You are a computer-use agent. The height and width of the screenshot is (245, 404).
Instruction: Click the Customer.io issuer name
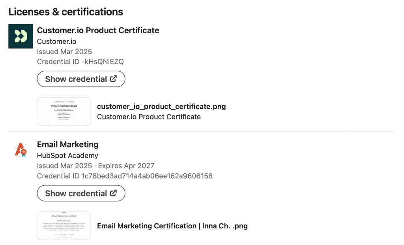[57, 41]
